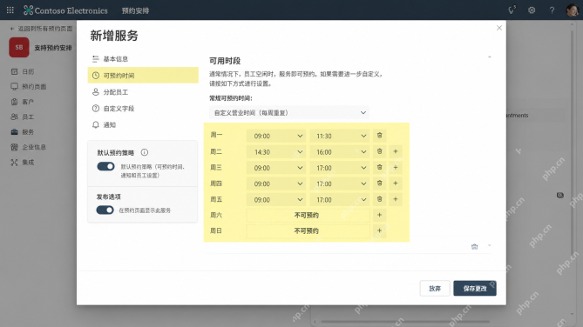Collapse the 可用时段 section chevron

tap(489, 57)
